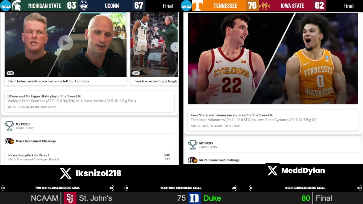The height and width of the screenshot is (204, 363).
Task: Click the X logo next to MeddDylan
Action: pos(273,170)
